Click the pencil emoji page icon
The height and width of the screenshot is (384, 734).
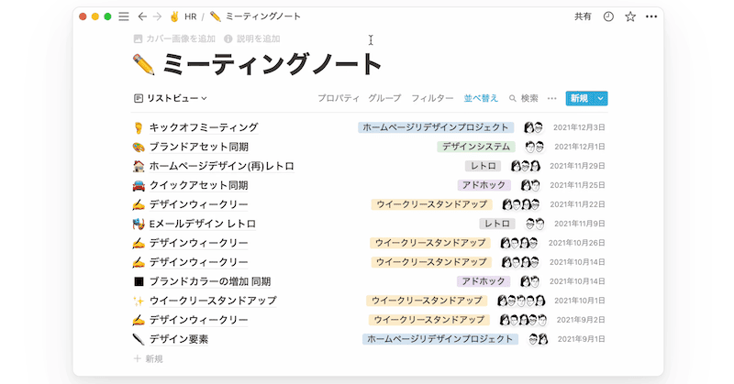tap(144, 64)
